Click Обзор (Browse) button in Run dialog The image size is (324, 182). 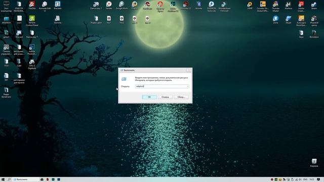(x=181, y=97)
